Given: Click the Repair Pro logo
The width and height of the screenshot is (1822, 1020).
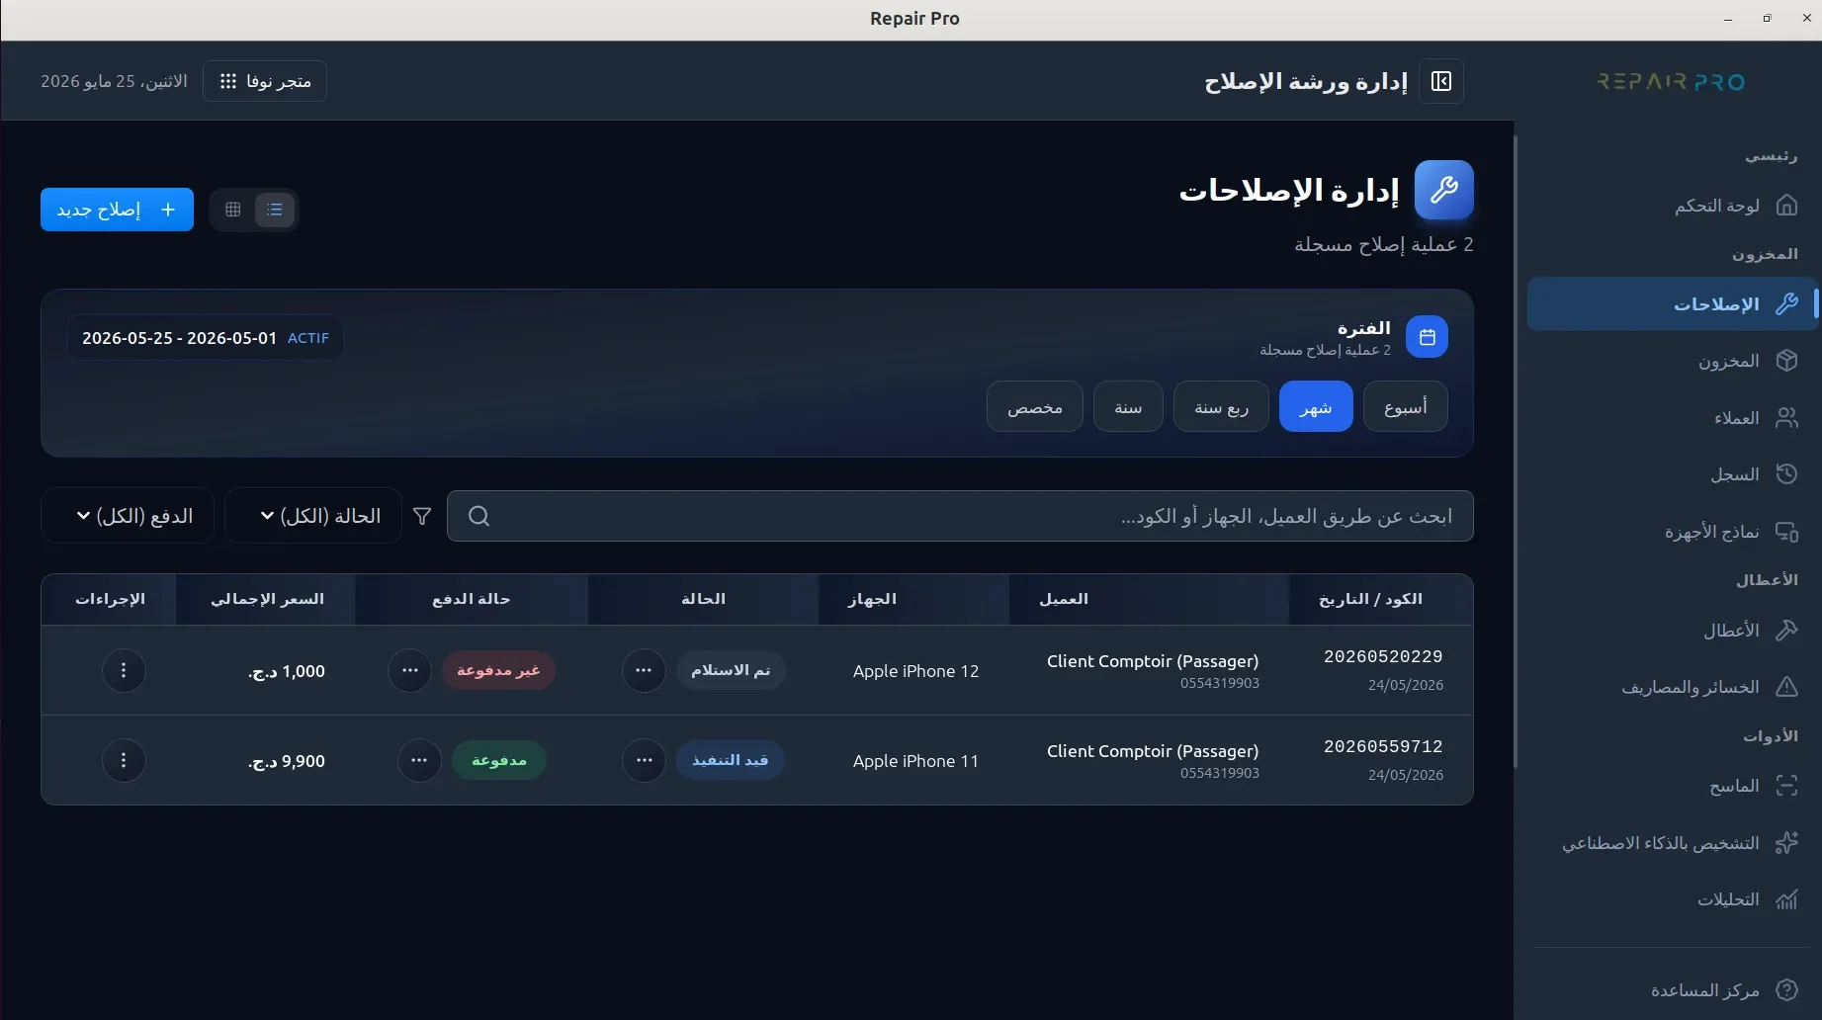Looking at the screenshot, I should (1671, 81).
